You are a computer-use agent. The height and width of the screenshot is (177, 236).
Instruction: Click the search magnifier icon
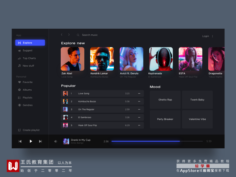pyautogui.click(x=78, y=35)
